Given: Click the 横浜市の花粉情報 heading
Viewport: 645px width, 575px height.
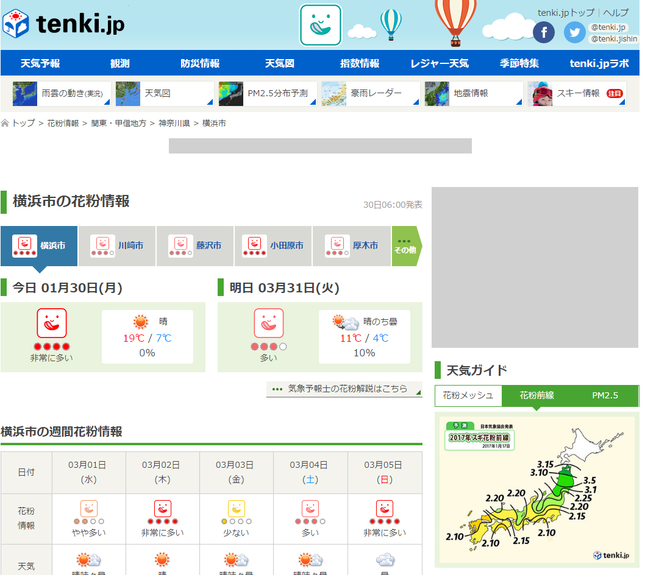Looking at the screenshot, I should 71,201.
